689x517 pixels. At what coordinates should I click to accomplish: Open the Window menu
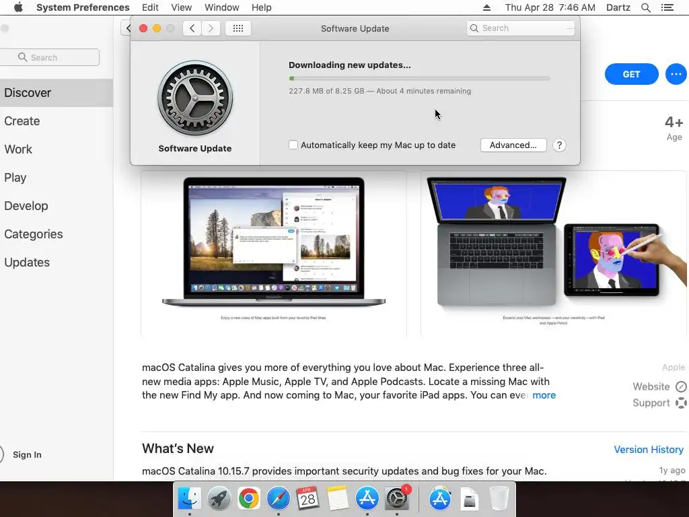(222, 7)
